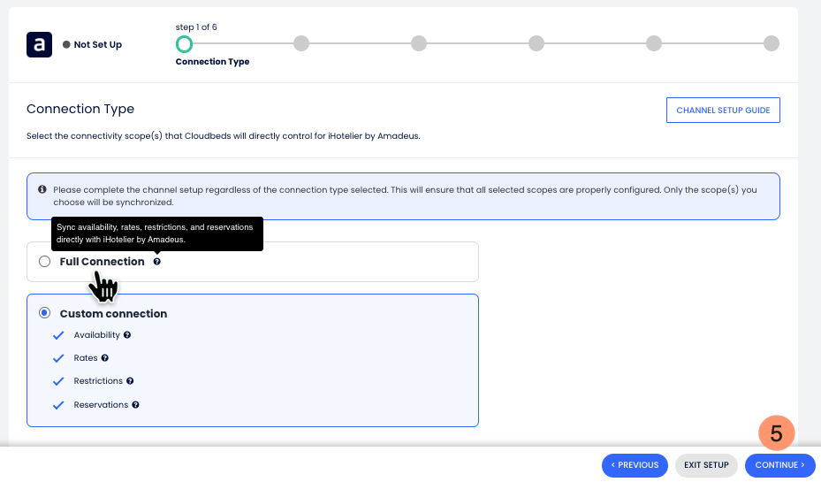Click the help icon next to Rates
821x482 pixels.
point(105,358)
